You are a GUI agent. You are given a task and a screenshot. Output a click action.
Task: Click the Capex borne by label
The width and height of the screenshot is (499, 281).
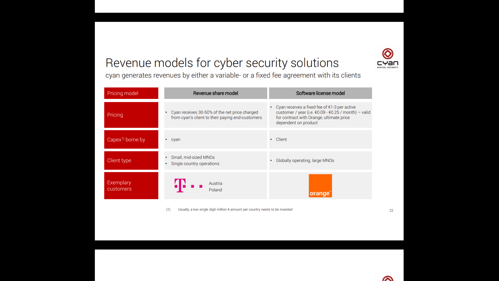tap(131, 139)
